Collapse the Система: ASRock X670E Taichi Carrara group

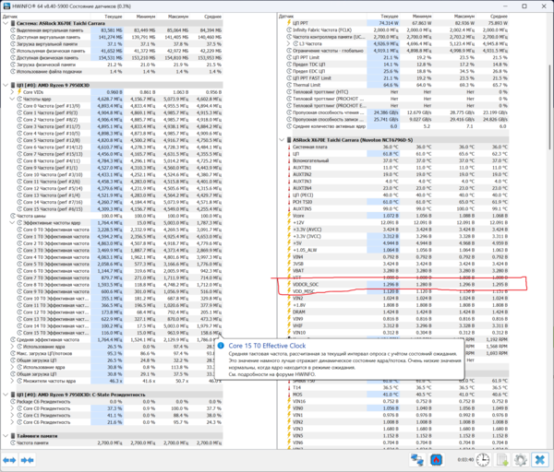[x=6, y=23]
